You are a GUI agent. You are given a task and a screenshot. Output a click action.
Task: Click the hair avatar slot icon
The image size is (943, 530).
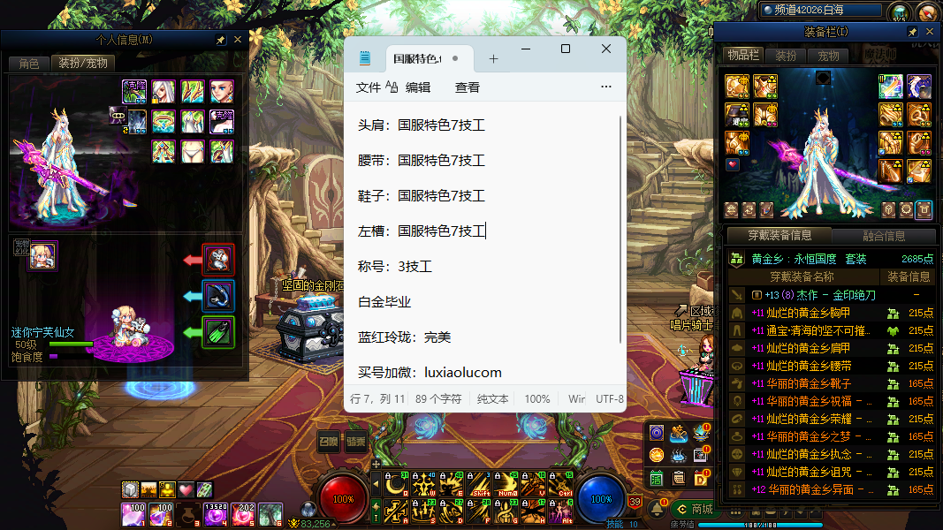[164, 92]
